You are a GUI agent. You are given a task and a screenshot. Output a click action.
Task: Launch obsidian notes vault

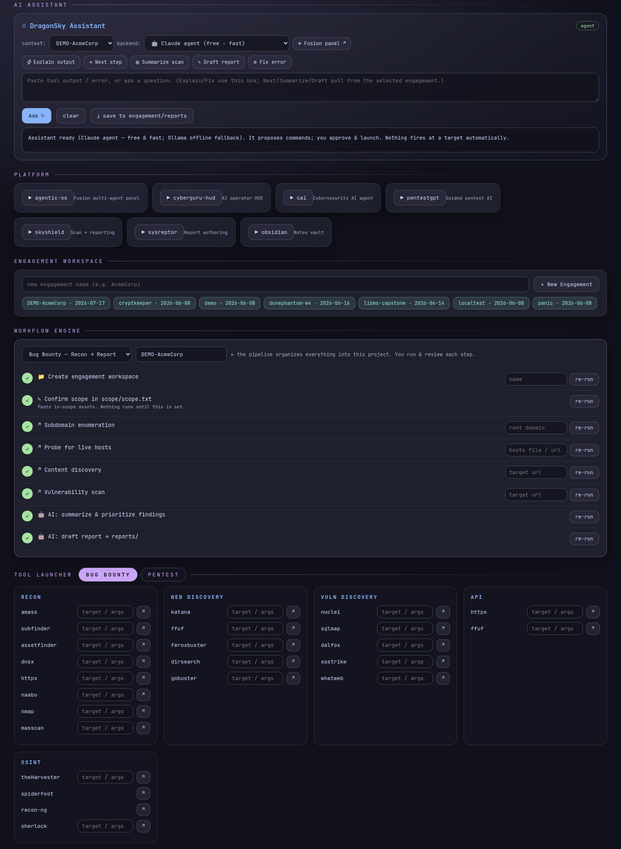point(271,232)
